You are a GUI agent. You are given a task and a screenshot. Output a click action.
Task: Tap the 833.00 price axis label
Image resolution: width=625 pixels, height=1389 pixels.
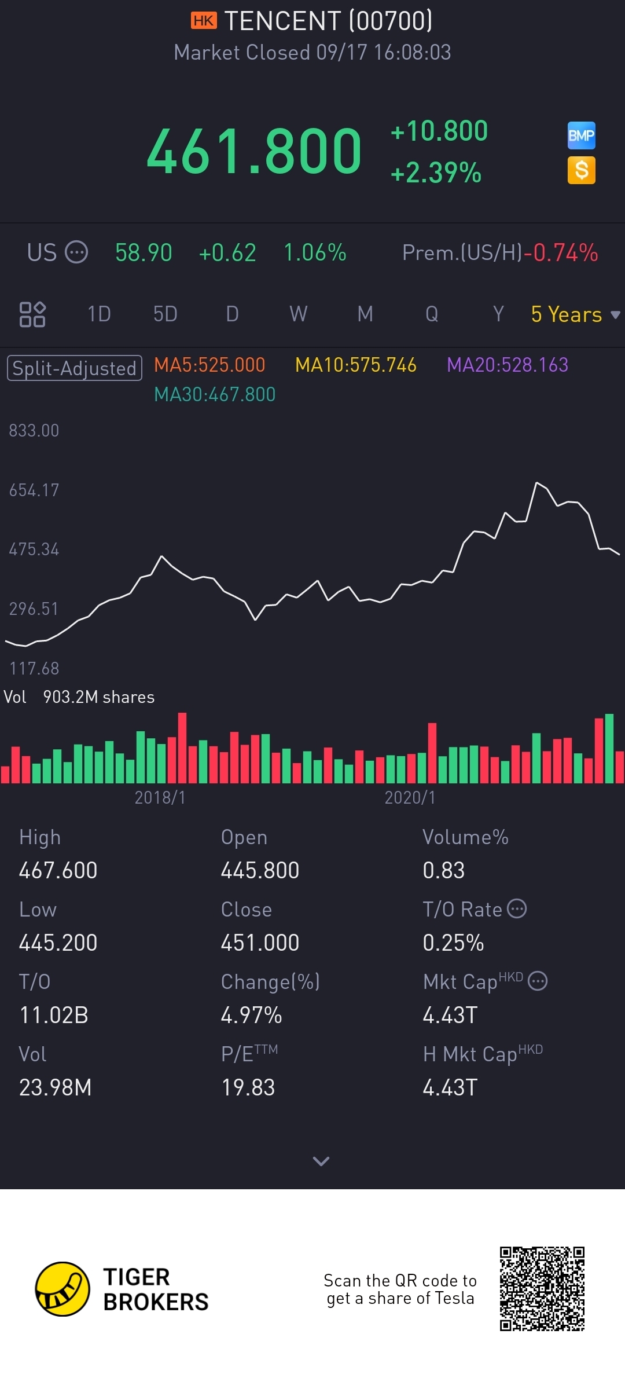coord(34,431)
